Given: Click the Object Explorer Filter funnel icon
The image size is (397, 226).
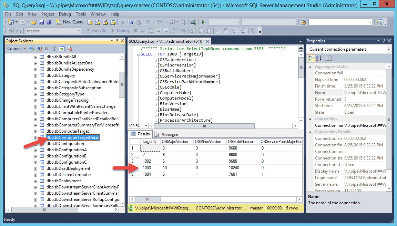Looking at the screenshot, I should point(54,49).
